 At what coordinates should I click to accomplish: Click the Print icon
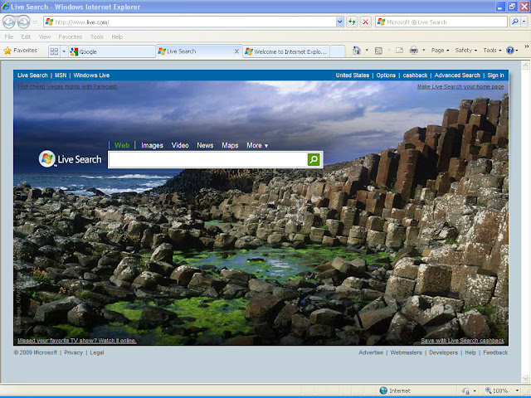coord(413,51)
